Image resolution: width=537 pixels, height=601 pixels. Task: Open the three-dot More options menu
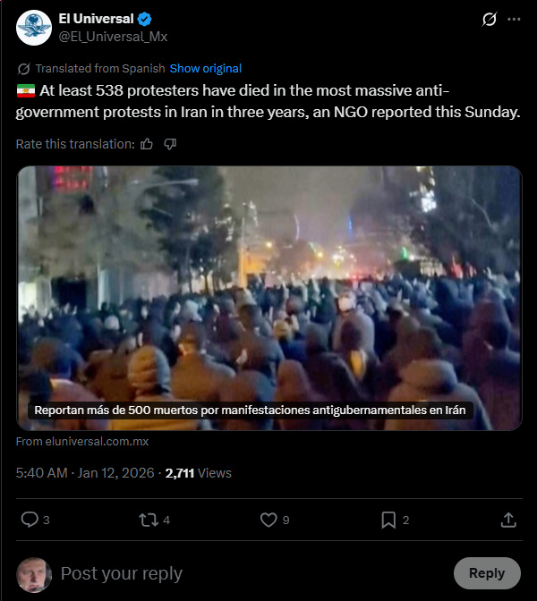514,19
